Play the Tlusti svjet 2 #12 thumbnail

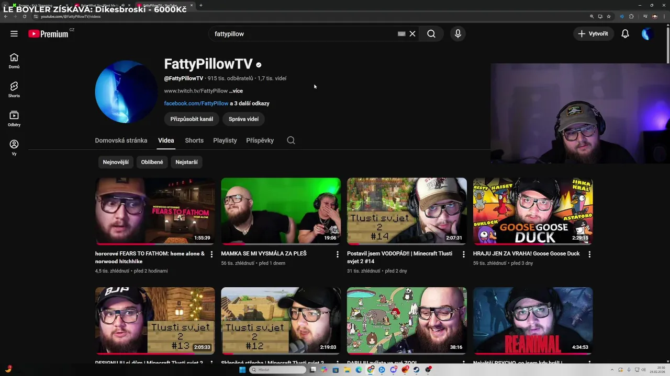pos(281,321)
